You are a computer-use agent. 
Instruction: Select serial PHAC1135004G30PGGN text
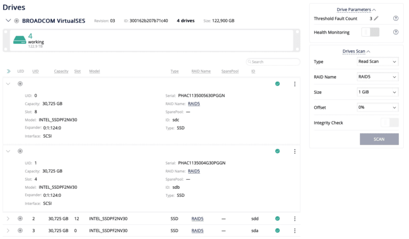202,163
